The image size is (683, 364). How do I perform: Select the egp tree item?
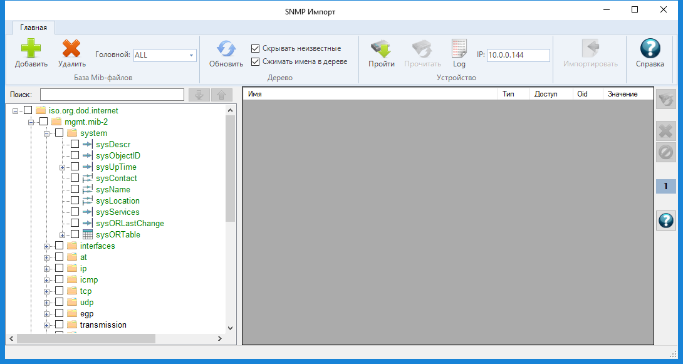pyautogui.click(x=86, y=313)
